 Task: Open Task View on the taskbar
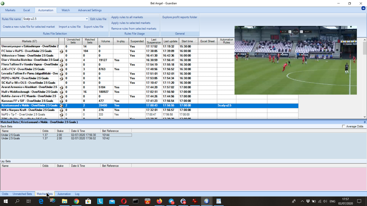coord(29,201)
